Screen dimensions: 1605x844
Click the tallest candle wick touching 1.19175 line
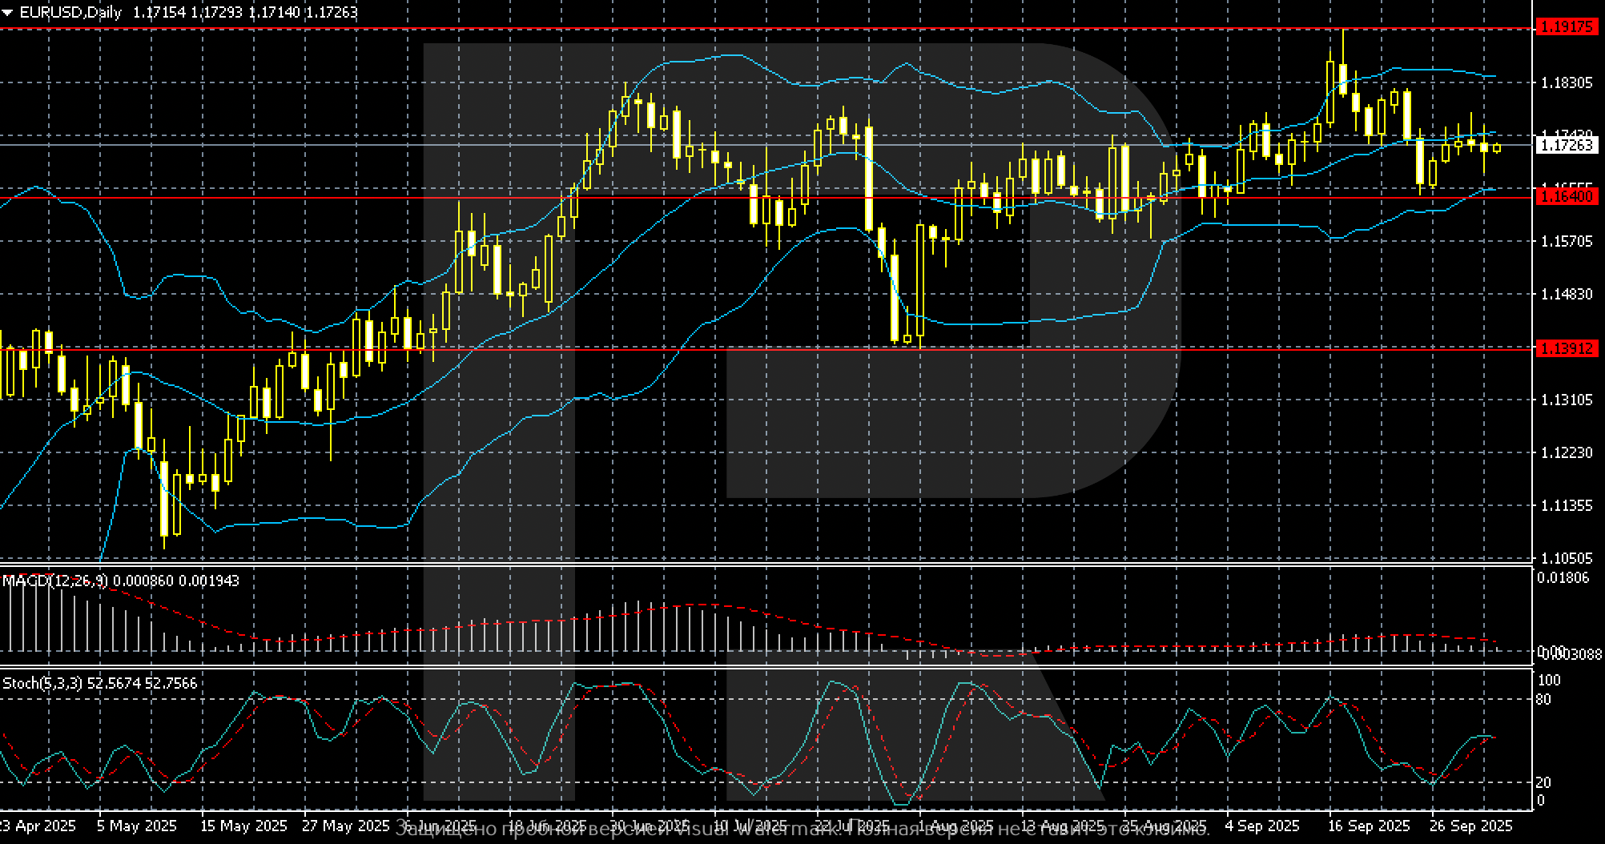pos(1343,44)
